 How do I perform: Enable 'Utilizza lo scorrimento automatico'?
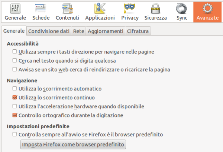[15, 89]
